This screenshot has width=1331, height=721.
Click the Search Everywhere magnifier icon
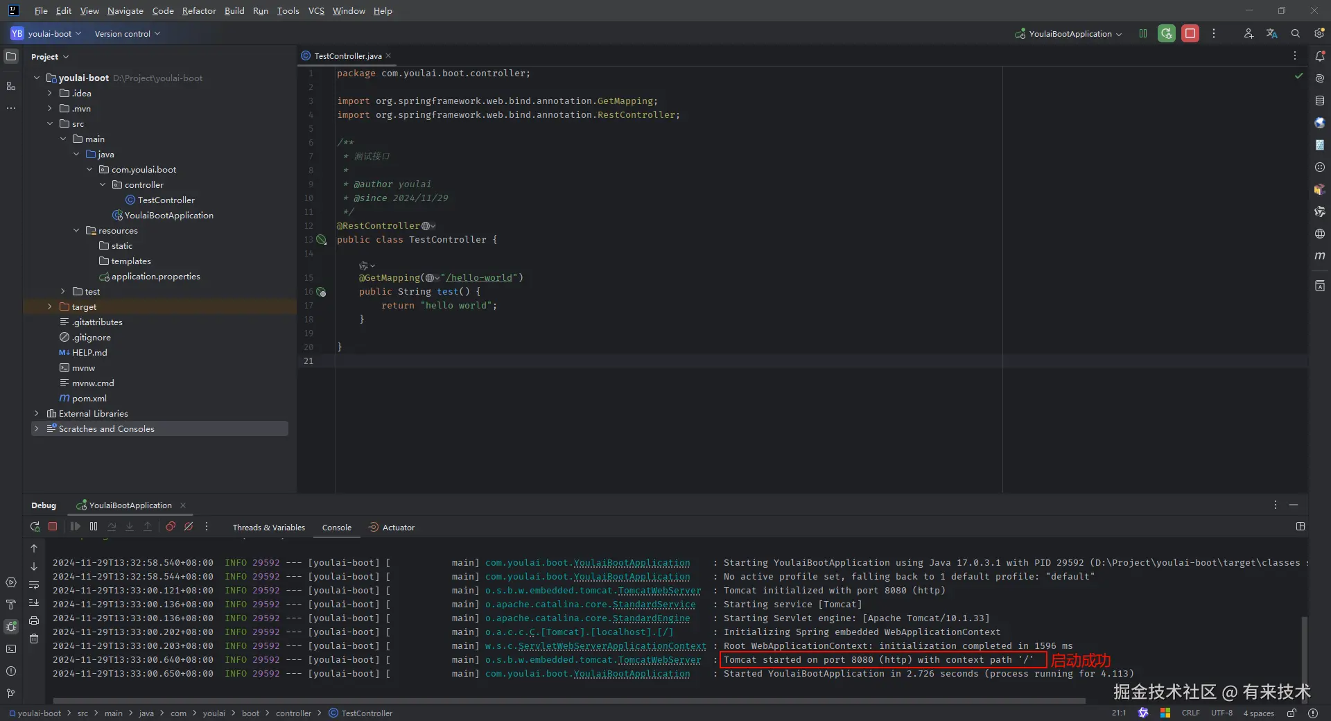point(1295,33)
